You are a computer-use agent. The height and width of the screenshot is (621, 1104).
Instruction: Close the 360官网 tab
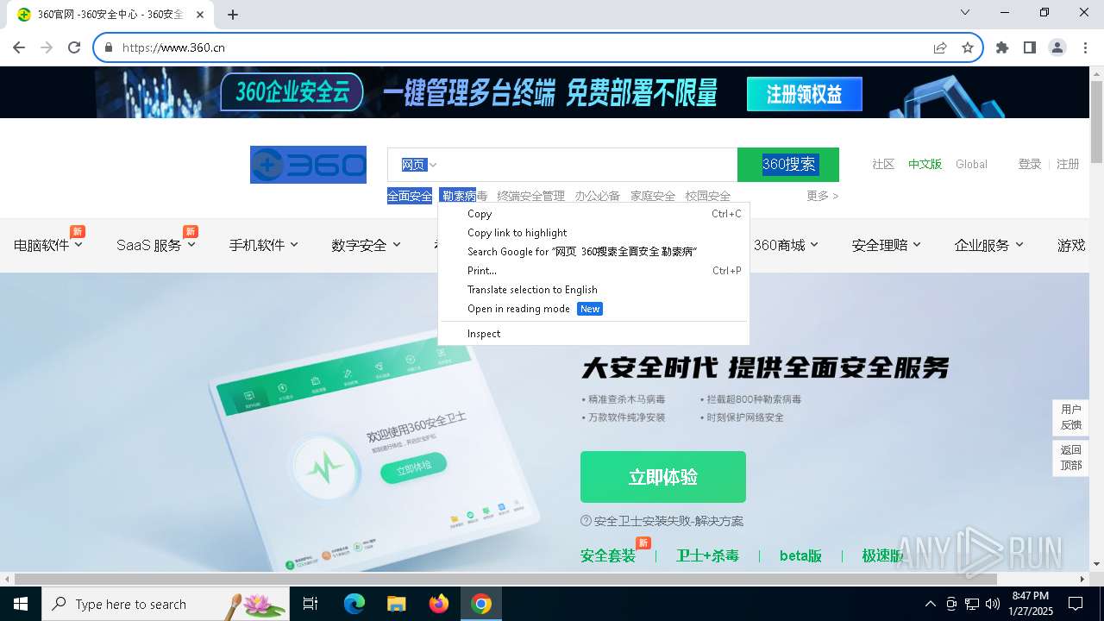coord(200,15)
